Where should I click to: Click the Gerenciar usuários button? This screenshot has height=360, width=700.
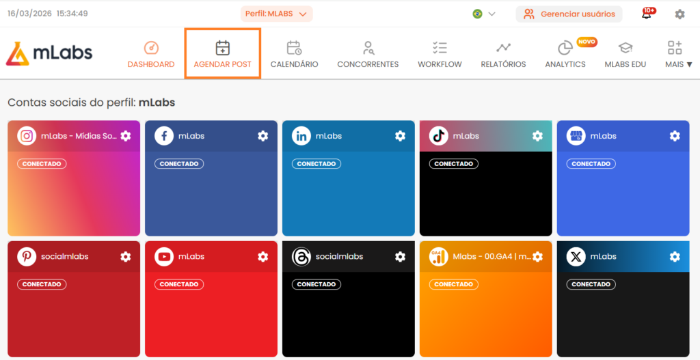point(569,14)
